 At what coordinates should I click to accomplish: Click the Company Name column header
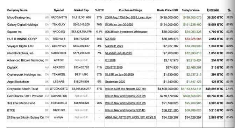(x=17, y=10)
